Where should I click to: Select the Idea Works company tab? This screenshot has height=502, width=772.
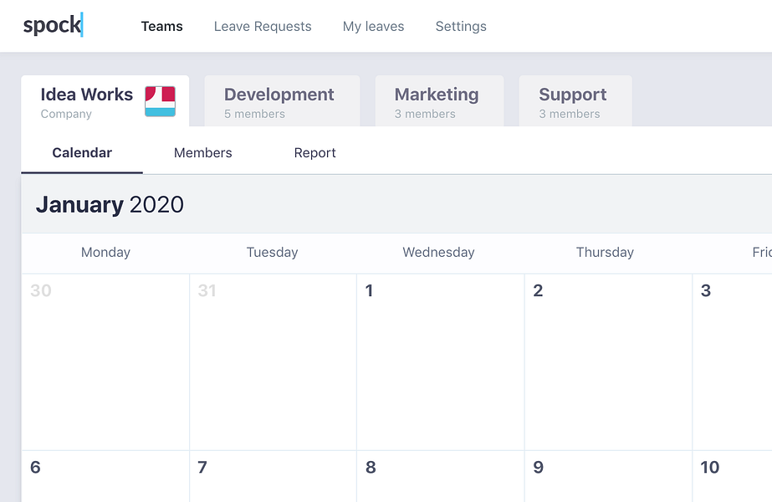(x=105, y=101)
